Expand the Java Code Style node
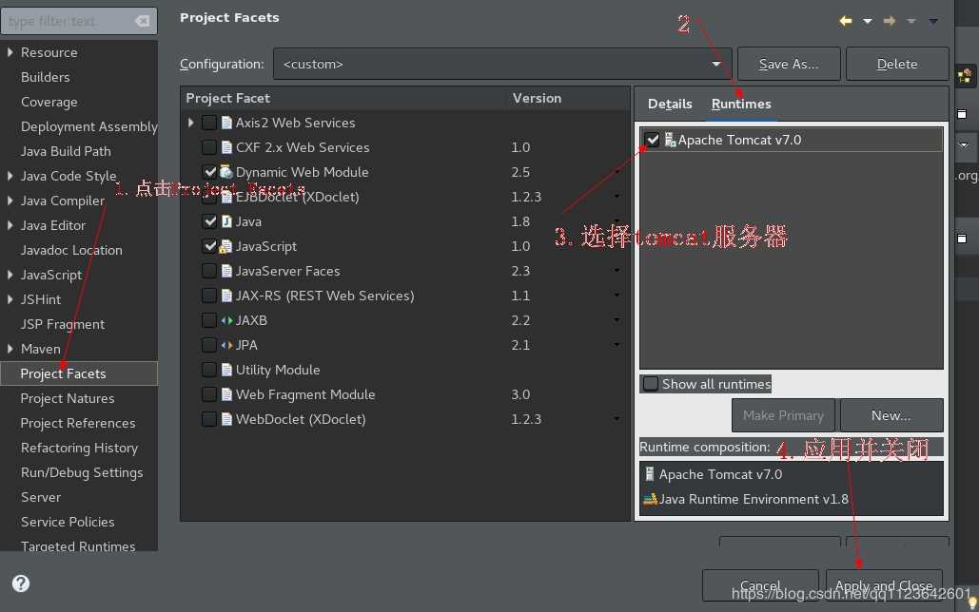 10,176
